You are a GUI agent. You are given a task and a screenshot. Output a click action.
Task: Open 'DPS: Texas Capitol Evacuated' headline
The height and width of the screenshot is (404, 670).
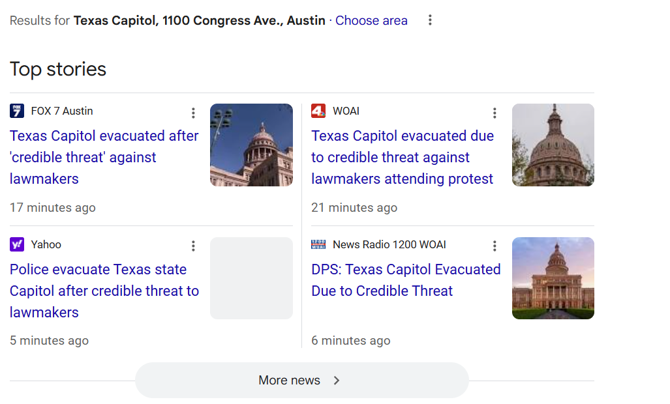point(406,280)
